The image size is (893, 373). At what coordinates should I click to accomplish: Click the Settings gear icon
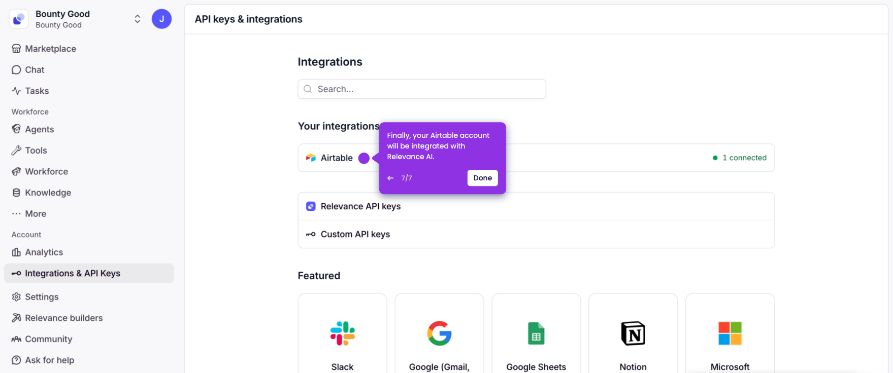[16, 297]
